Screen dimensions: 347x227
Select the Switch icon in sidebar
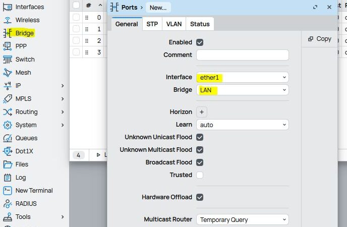tap(8, 60)
